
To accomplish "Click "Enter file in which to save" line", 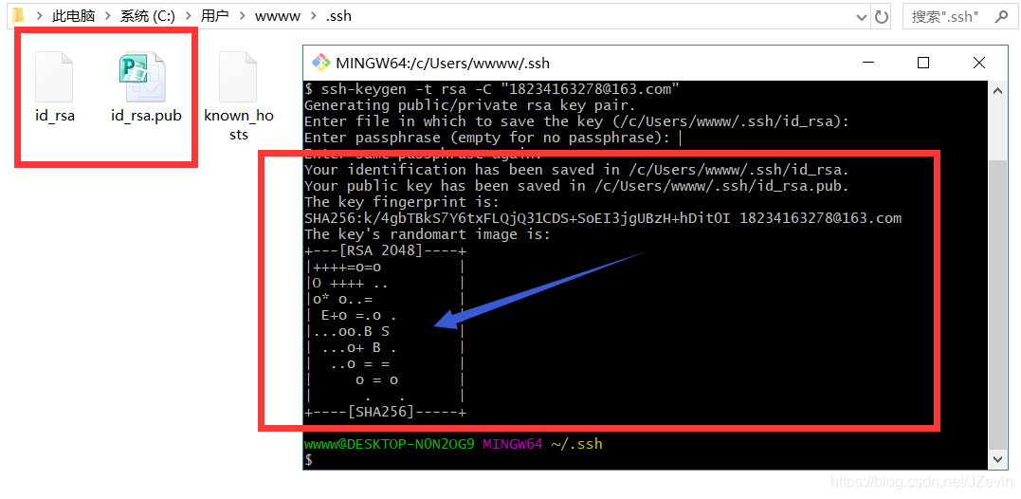I will [x=577, y=121].
